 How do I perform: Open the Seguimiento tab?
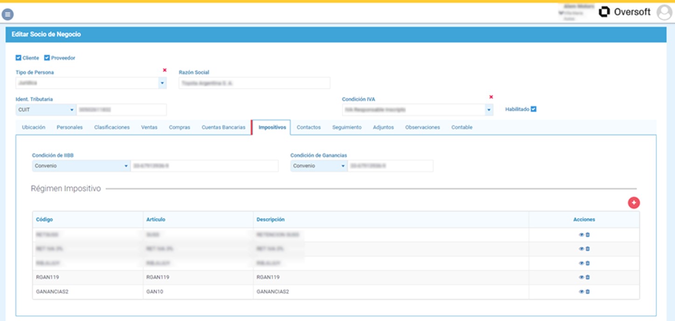coord(347,127)
